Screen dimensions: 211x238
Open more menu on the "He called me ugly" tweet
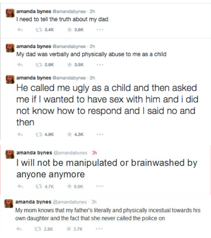[x=99, y=134]
